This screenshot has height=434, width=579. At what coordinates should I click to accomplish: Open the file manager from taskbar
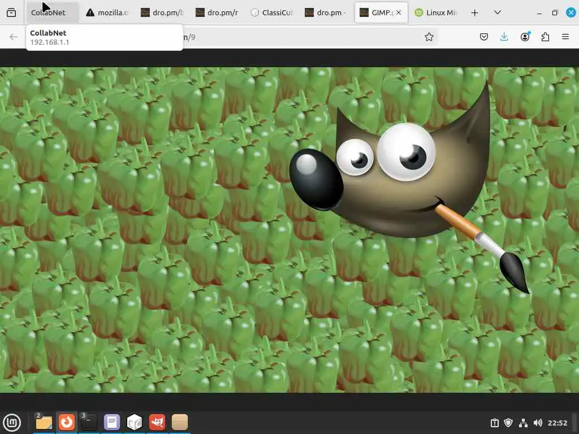click(44, 423)
